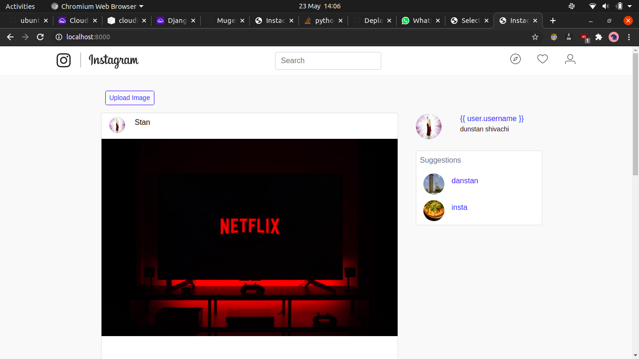Close the 'Select' tab
This screenshot has width=639, height=359.
pyautogui.click(x=487, y=21)
